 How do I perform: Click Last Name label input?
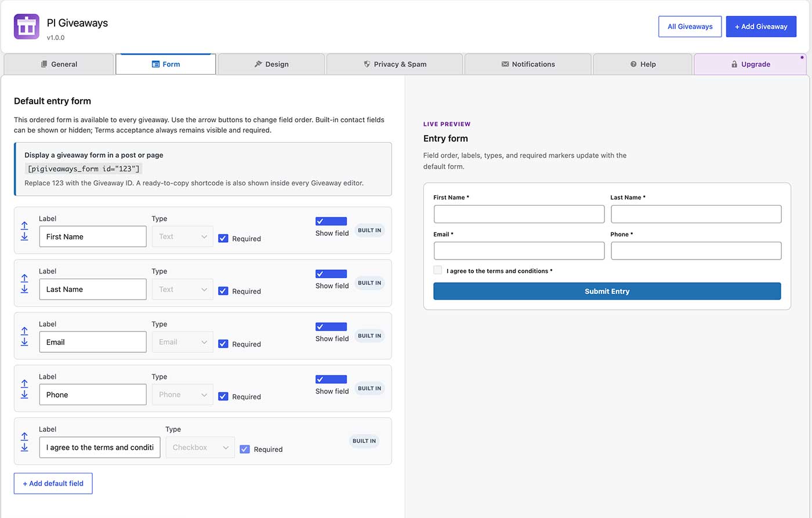[93, 289]
